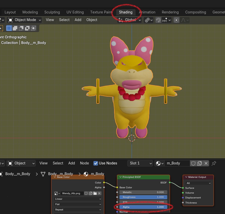The image size is (225, 214).
Task: Open the Object Mode dropdown
Action: 24,20
